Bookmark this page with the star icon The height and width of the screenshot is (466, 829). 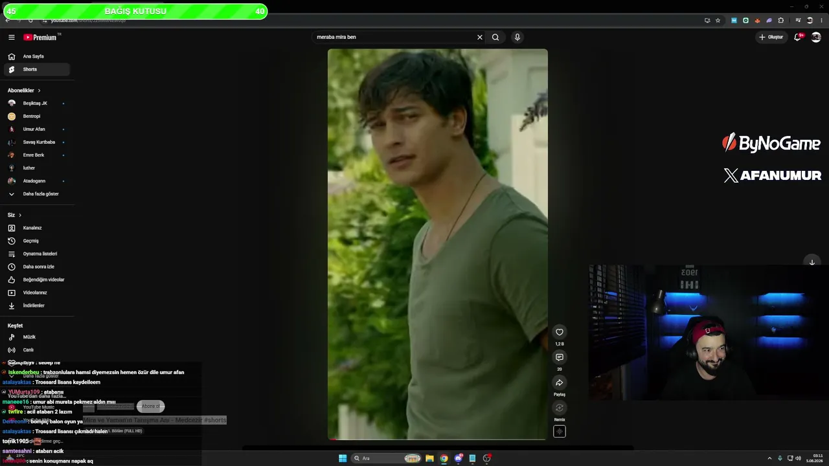point(718,21)
